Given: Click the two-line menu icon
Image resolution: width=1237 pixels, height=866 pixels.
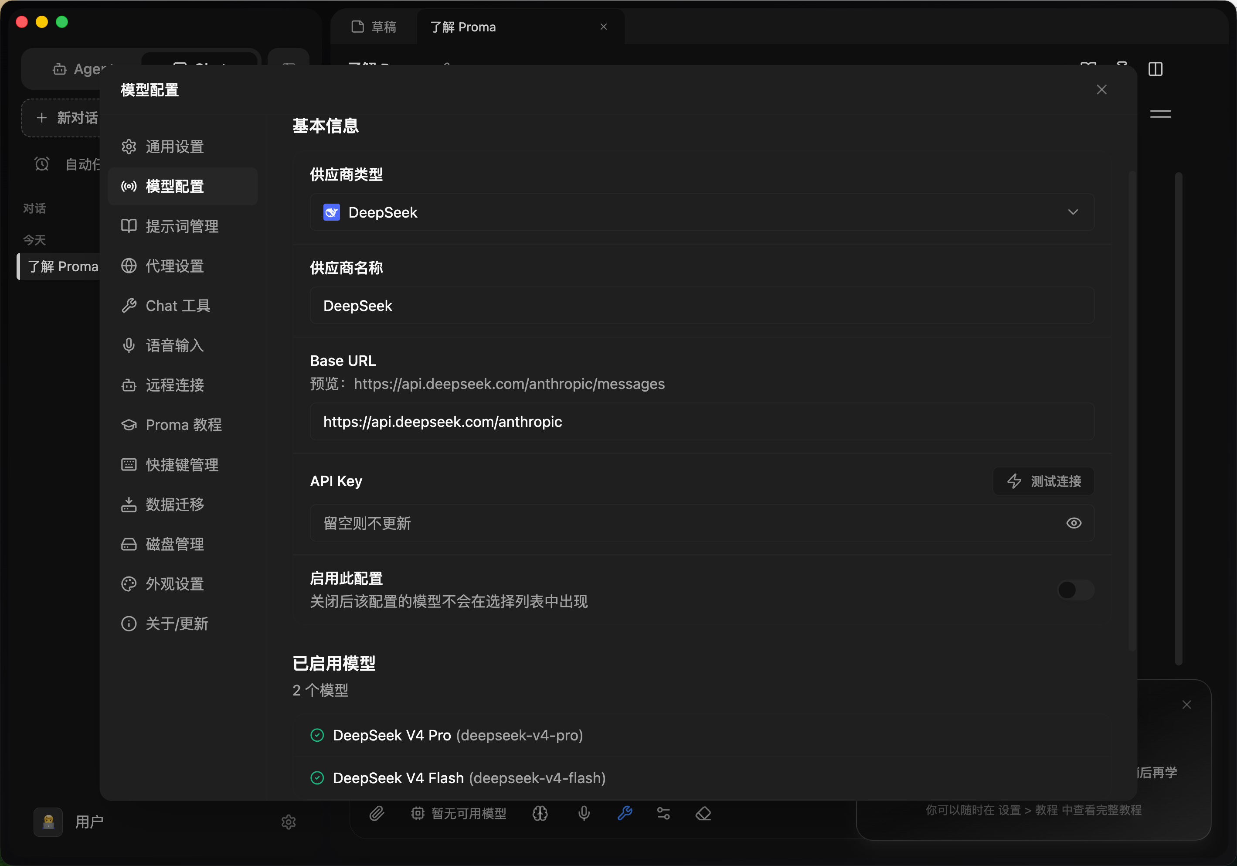Looking at the screenshot, I should (x=1160, y=114).
